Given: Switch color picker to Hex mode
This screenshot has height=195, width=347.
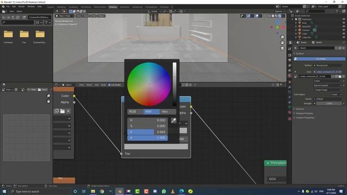Looking at the screenshot, I should pos(168,112).
